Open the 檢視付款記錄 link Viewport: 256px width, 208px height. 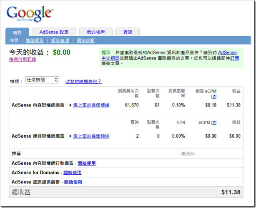point(23,59)
